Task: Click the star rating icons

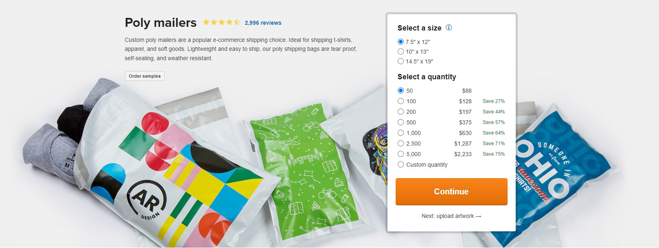Action: [221, 22]
